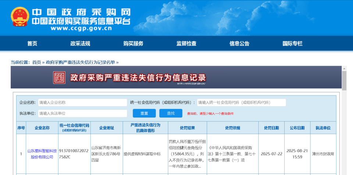Focus the 执法单位 input field
Image resolution: width=353 pixels, height=175 pixels.
pyautogui.click(x=83, y=113)
